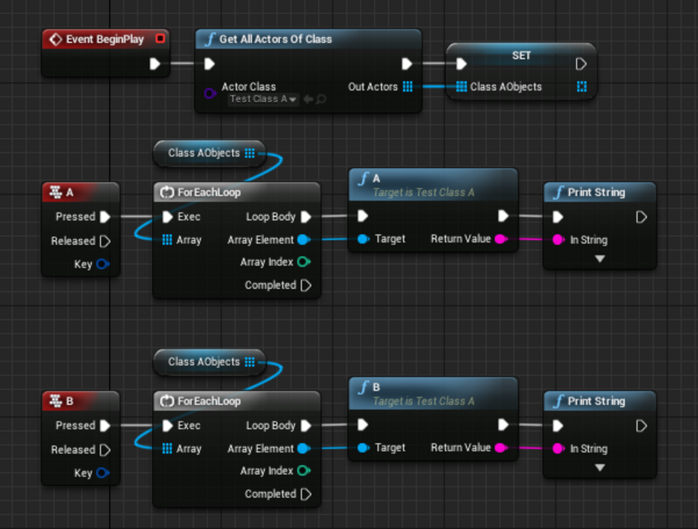Click exec output pin of Get All Actors Of Class
Screen dimensions: 698x529
pos(407,64)
